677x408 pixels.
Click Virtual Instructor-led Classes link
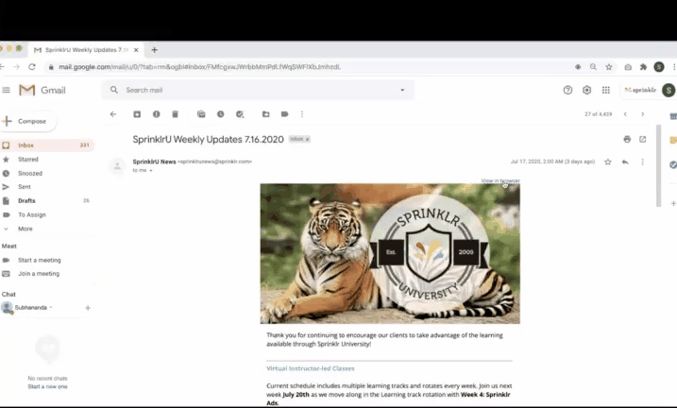(311, 368)
